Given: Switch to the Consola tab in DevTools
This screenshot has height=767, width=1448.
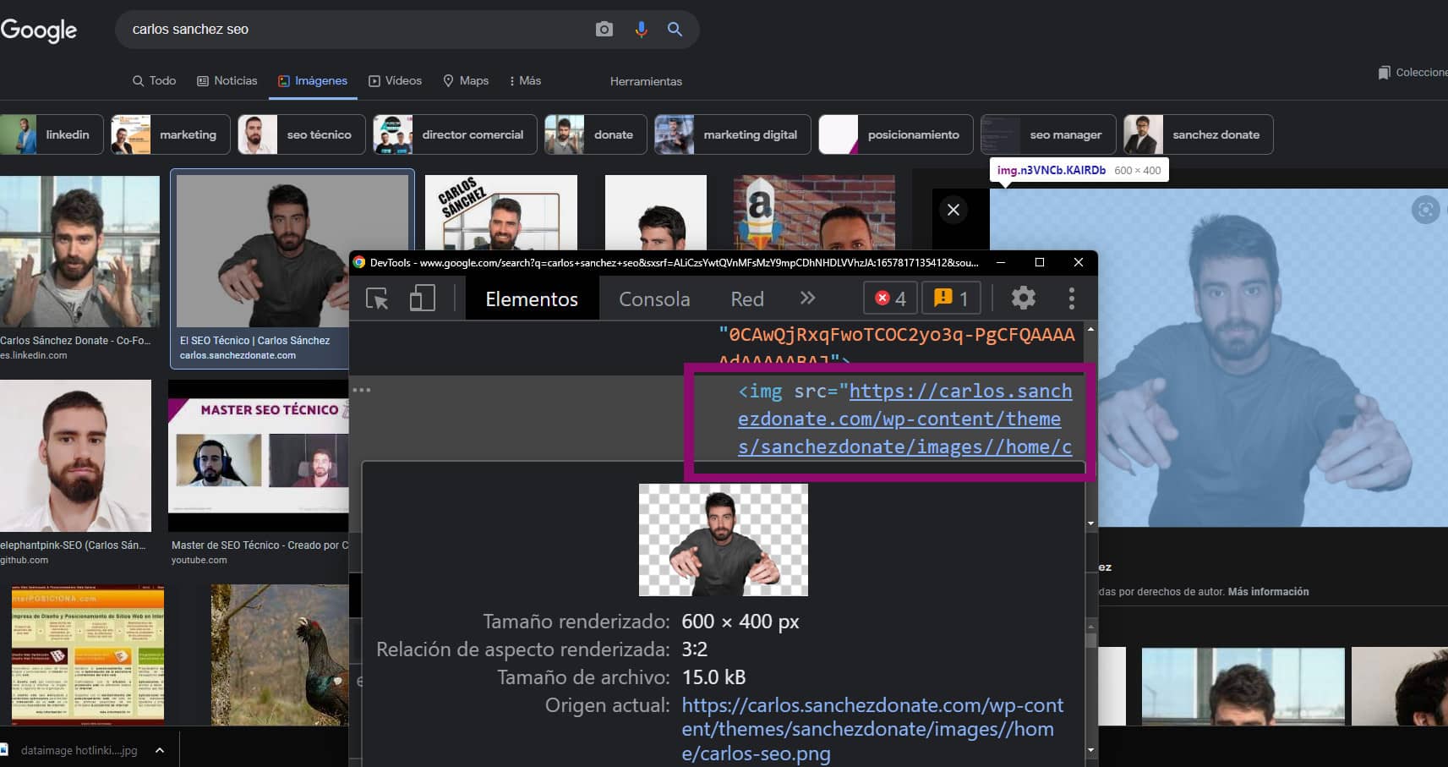Looking at the screenshot, I should (x=653, y=299).
